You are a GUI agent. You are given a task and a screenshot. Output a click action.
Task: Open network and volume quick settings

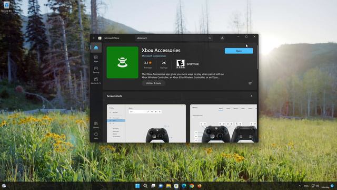[x=315, y=186]
